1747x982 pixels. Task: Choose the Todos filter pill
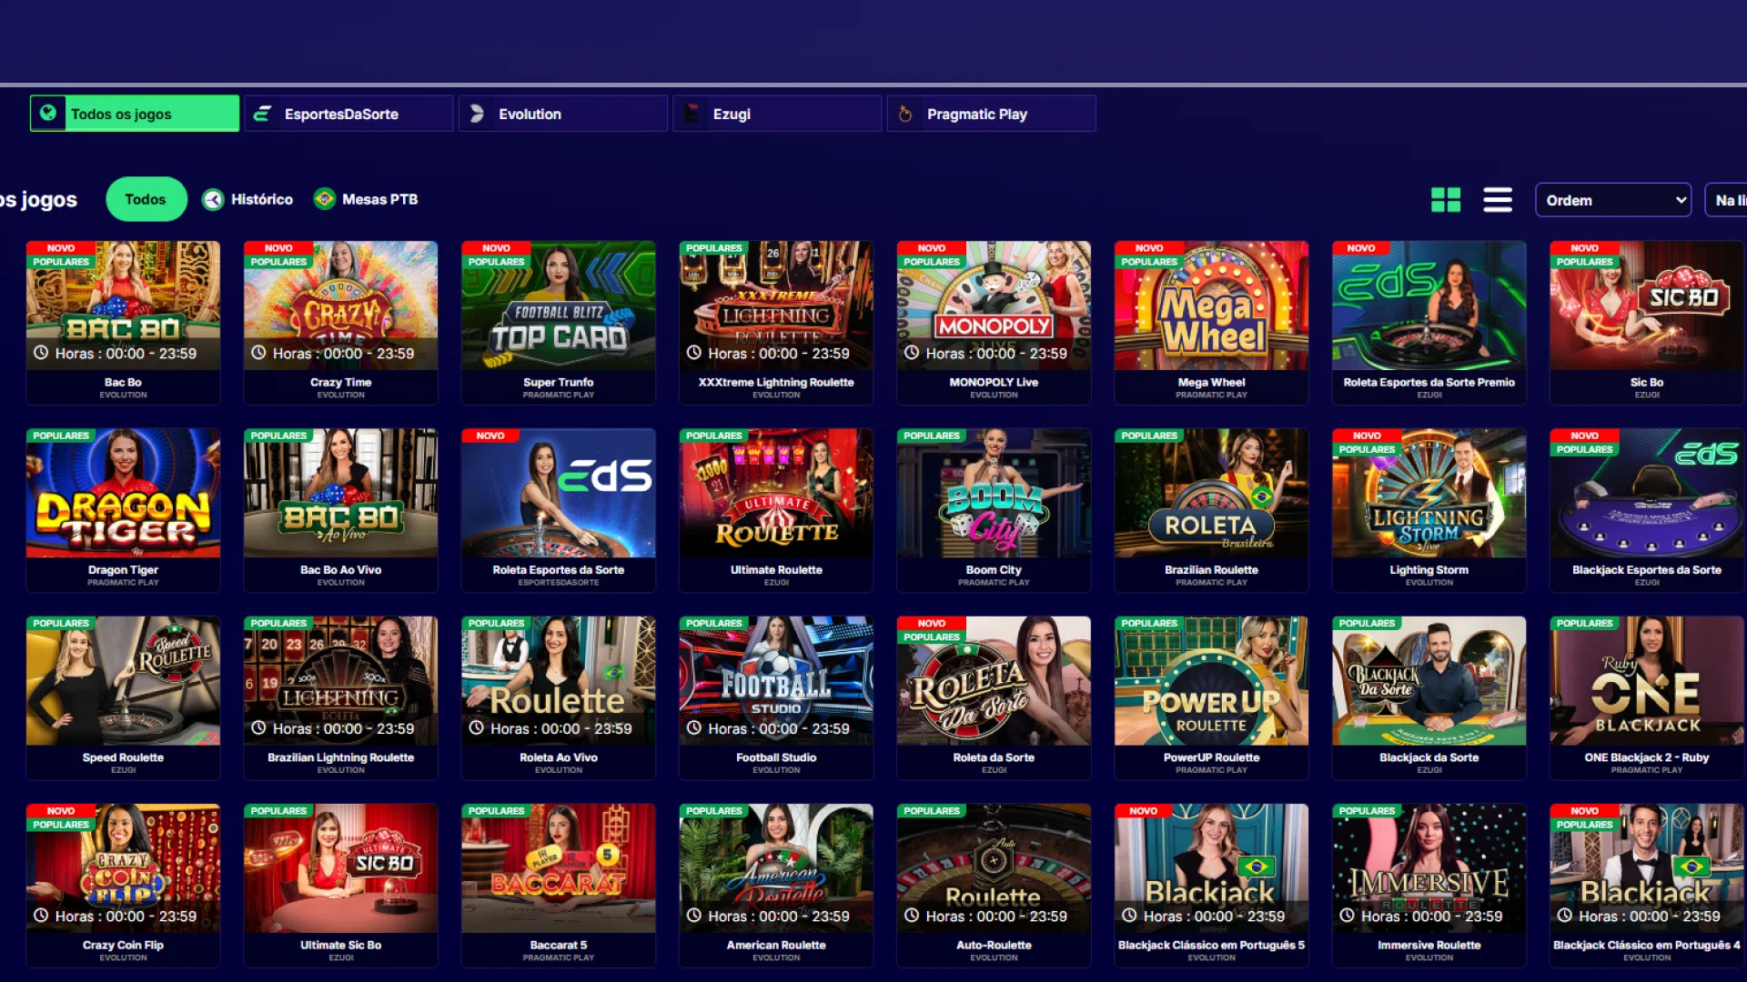click(146, 199)
